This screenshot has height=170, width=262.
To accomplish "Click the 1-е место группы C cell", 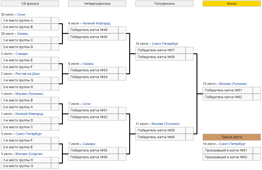I will coord(26,40).
